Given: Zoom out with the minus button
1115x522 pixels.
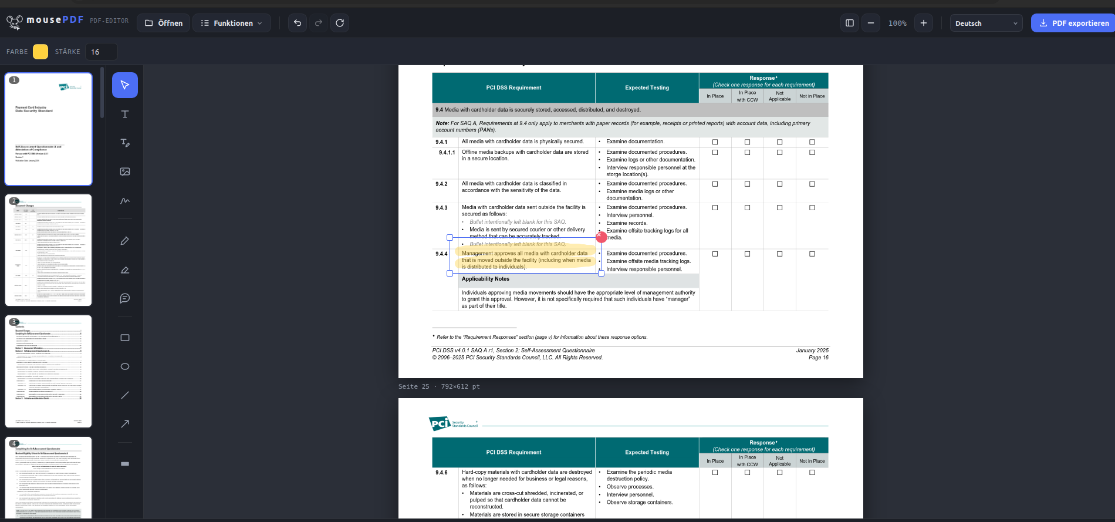Looking at the screenshot, I should (x=871, y=23).
